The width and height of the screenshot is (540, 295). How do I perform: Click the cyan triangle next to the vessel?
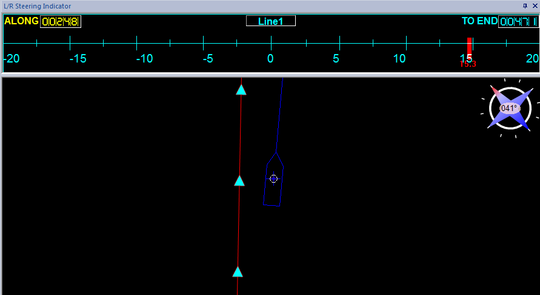[x=239, y=181]
